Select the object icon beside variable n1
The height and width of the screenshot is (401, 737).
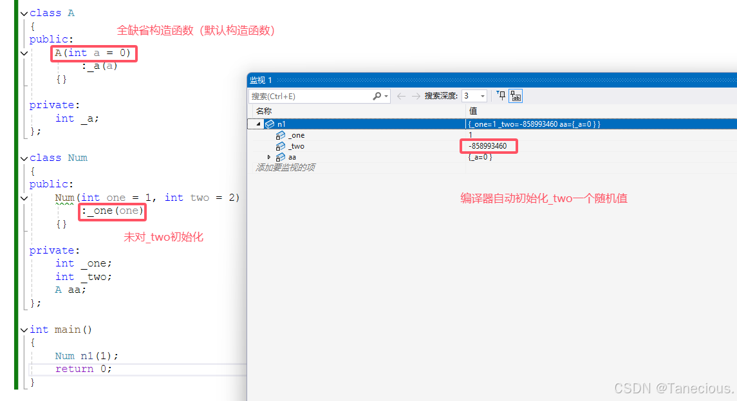pyautogui.click(x=270, y=124)
